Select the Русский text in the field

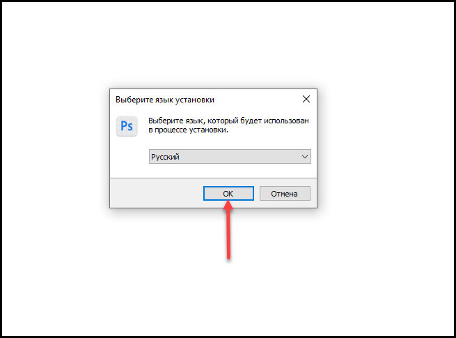(x=165, y=157)
